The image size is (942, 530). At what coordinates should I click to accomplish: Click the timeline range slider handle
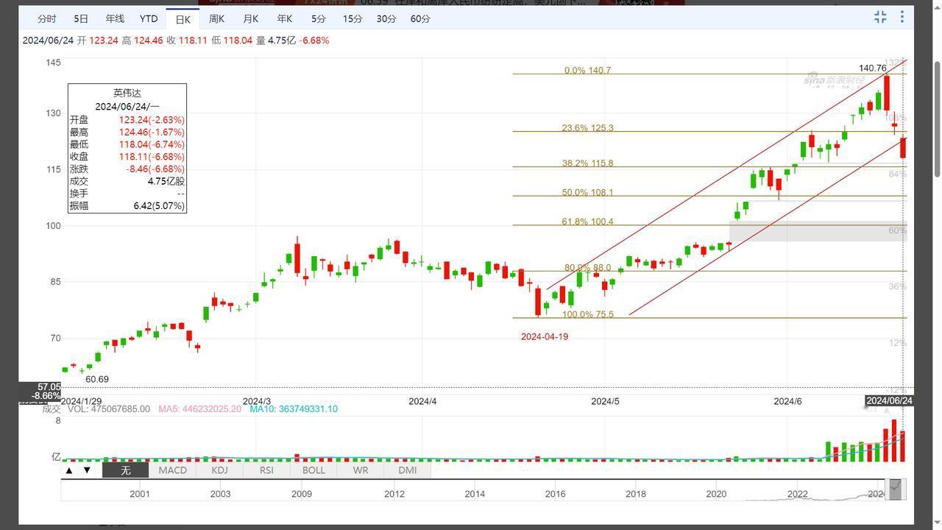pyautogui.click(x=896, y=489)
